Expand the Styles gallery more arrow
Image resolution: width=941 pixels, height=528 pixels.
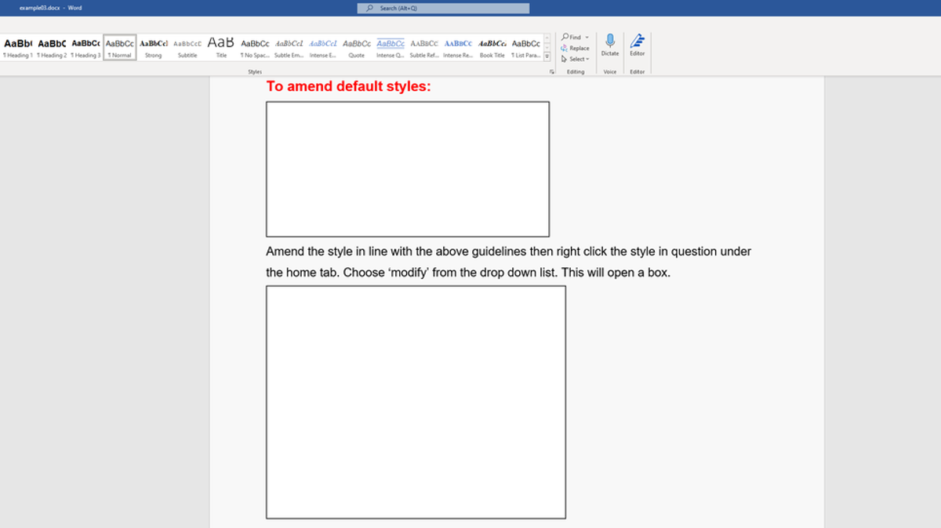click(547, 55)
